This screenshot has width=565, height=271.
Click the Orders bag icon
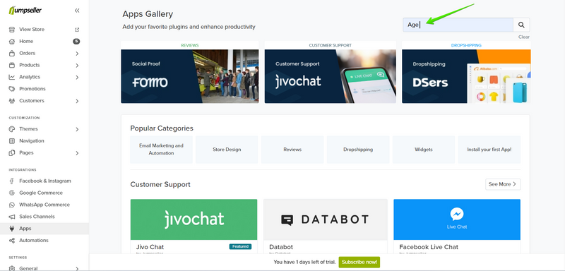point(12,53)
